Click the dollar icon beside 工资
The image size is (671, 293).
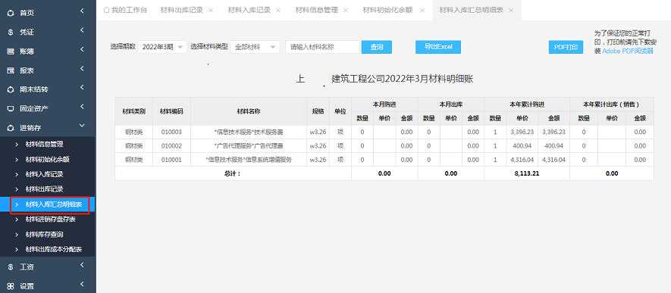(11, 267)
